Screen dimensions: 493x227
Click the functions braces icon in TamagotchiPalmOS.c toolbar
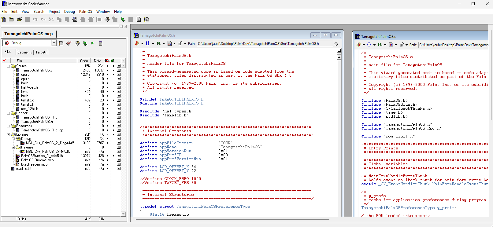[369, 45]
